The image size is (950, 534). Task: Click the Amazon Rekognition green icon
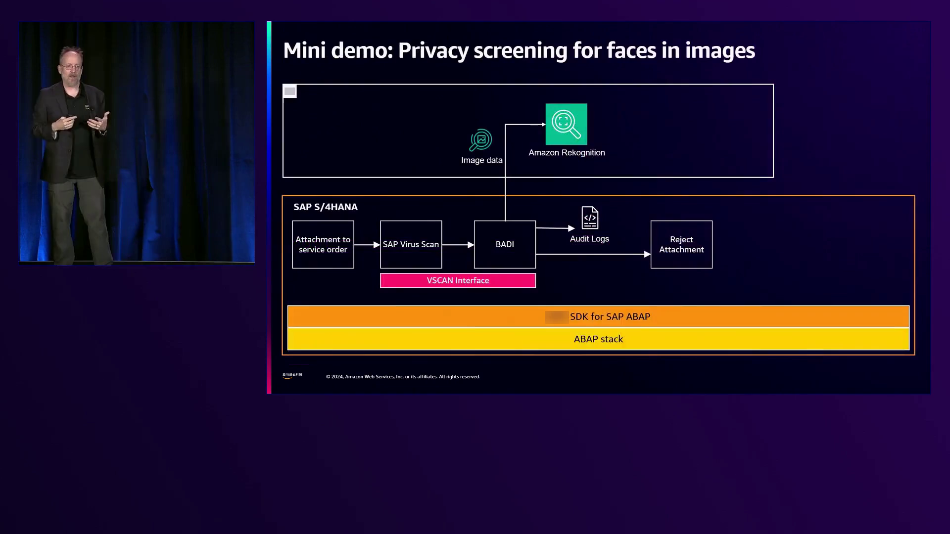(566, 124)
